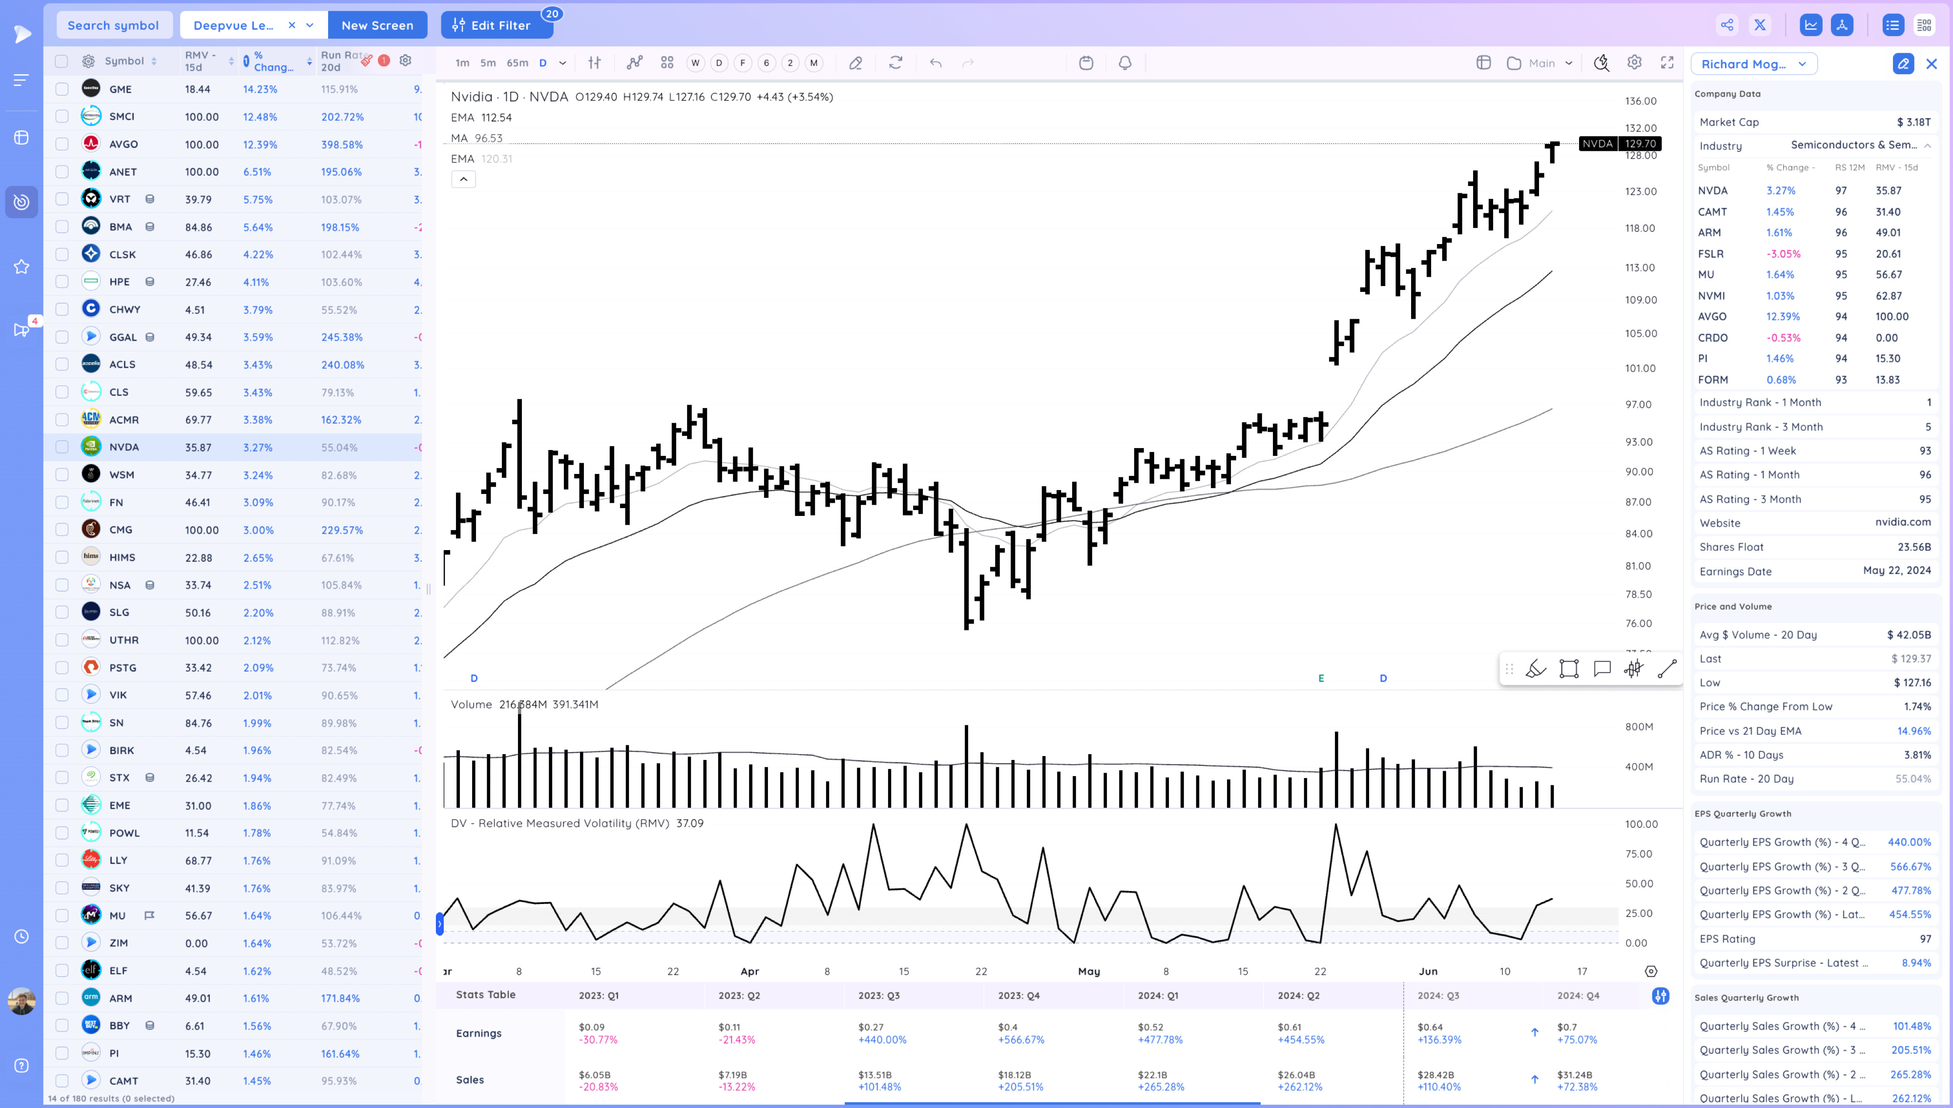Screen dimensions: 1953x1108
Task: Collapse the Industry row expander
Action: (x=1928, y=145)
